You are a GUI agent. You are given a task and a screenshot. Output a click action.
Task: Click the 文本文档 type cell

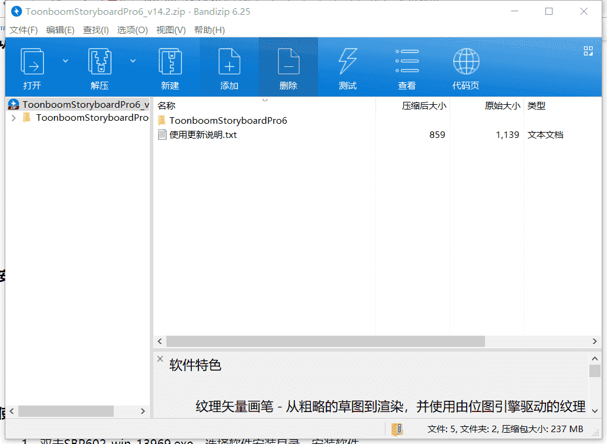[x=545, y=135]
